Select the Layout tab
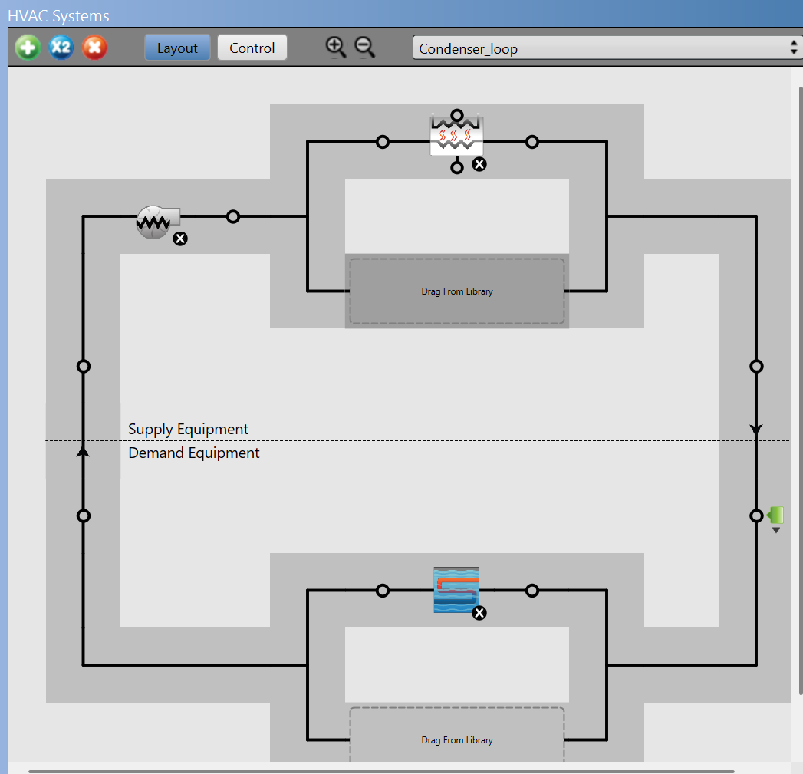The height and width of the screenshot is (774, 803). [x=177, y=47]
